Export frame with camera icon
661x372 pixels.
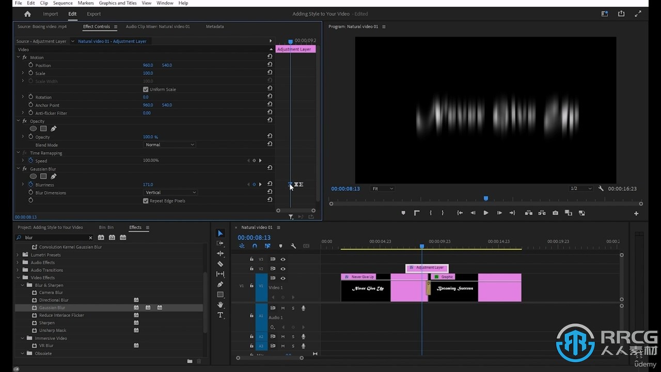(x=555, y=213)
